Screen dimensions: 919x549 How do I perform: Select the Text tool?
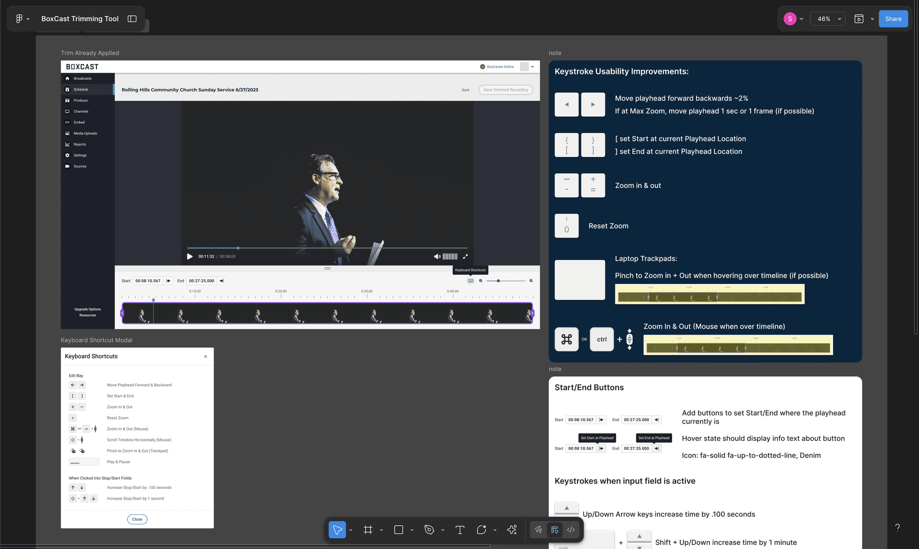point(459,530)
